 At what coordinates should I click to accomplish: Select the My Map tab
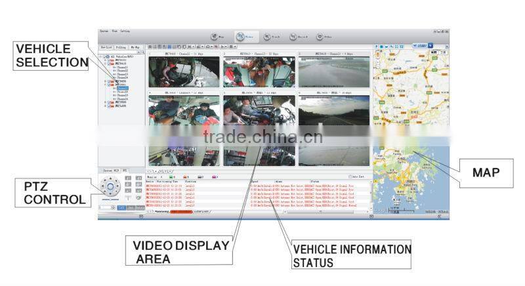tap(135, 47)
